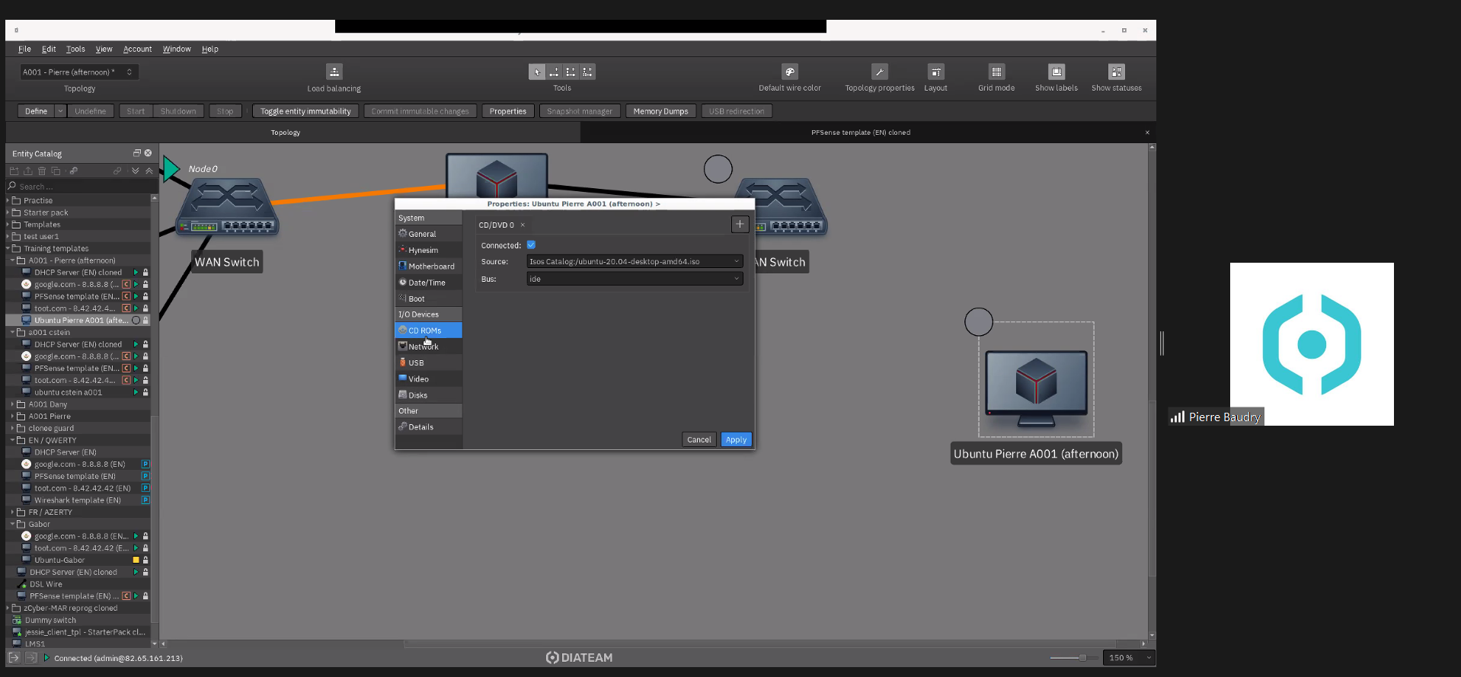Add a new CD/DVD with plus button
The image size is (1461, 677).
click(x=739, y=225)
